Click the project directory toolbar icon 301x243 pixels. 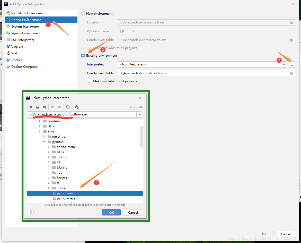coord(44,107)
